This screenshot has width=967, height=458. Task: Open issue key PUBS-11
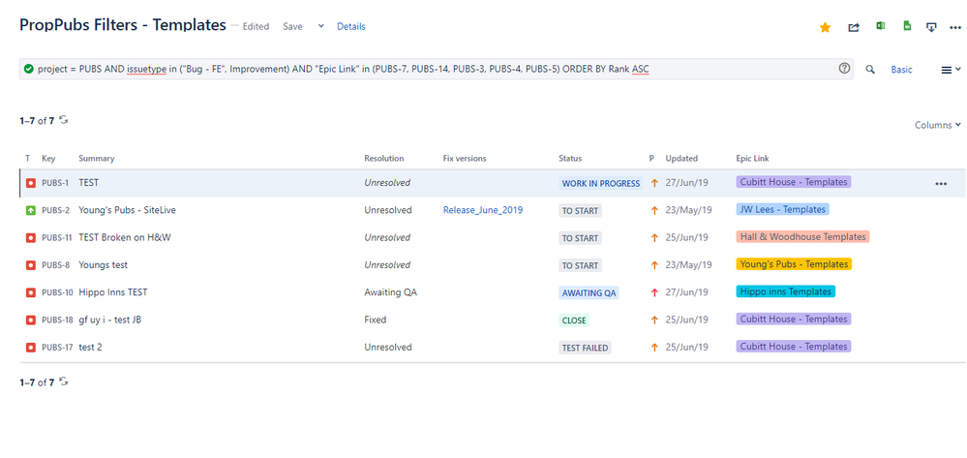(57, 237)
